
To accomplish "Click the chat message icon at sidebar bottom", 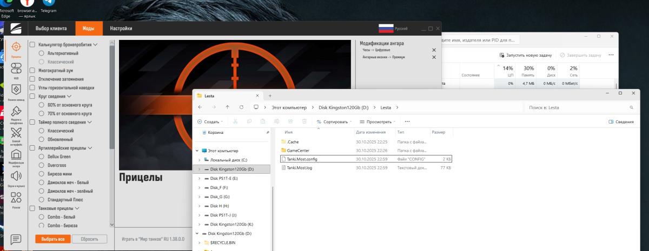I will point(16,239).
